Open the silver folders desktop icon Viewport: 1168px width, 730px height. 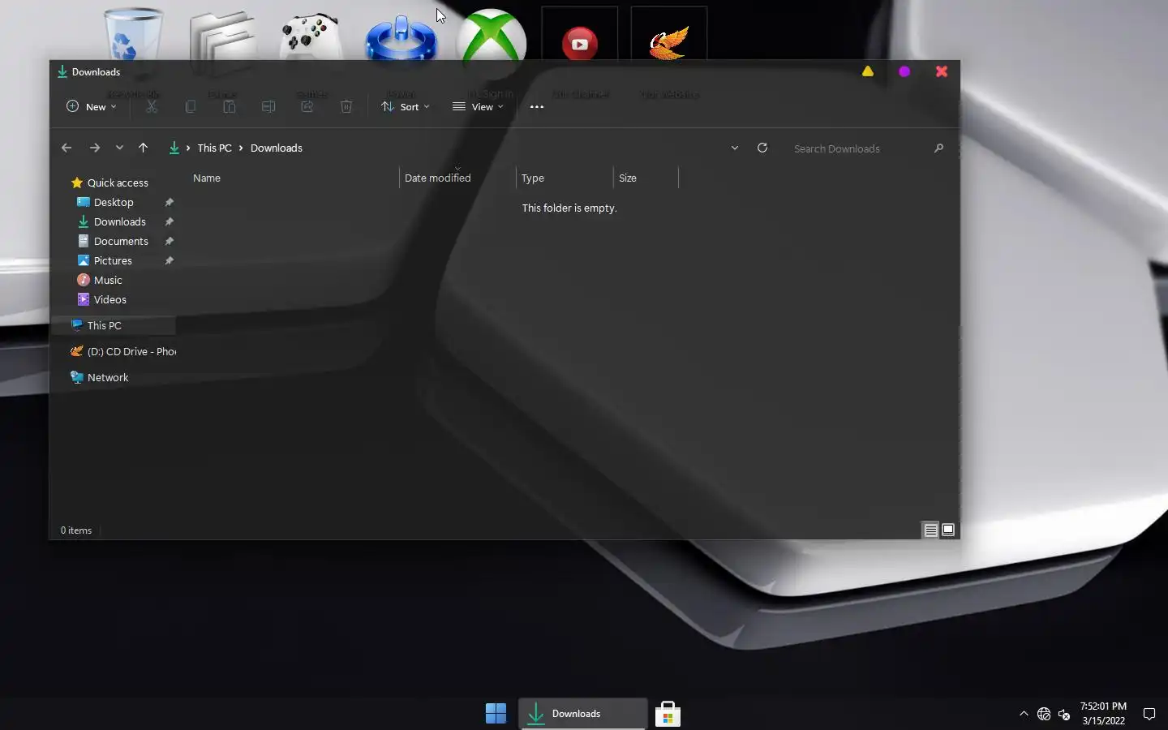click(x=223, y=34)
